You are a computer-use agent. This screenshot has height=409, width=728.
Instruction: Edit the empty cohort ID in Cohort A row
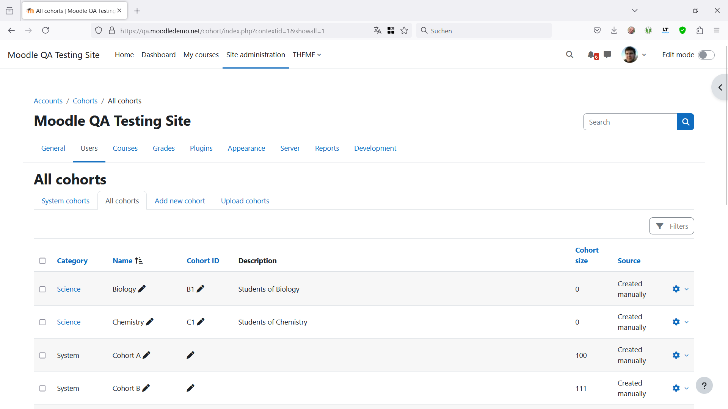pyautogui.click(x=191, y=355)
